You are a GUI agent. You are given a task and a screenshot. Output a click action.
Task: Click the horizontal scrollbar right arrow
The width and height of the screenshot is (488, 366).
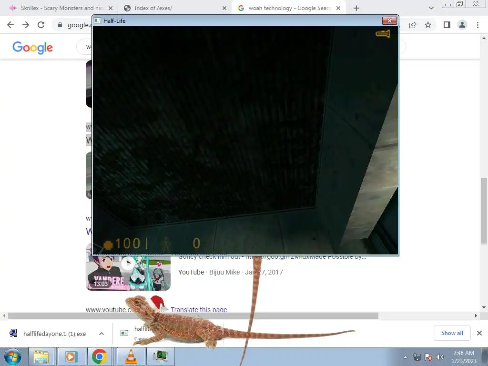click(476, 316)
